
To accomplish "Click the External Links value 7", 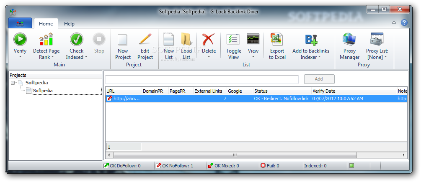I will click(225, 99).
